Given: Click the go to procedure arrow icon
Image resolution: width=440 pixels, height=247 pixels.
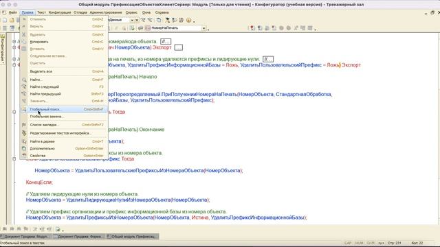Looking at the screenshot, I should [140, 28].
